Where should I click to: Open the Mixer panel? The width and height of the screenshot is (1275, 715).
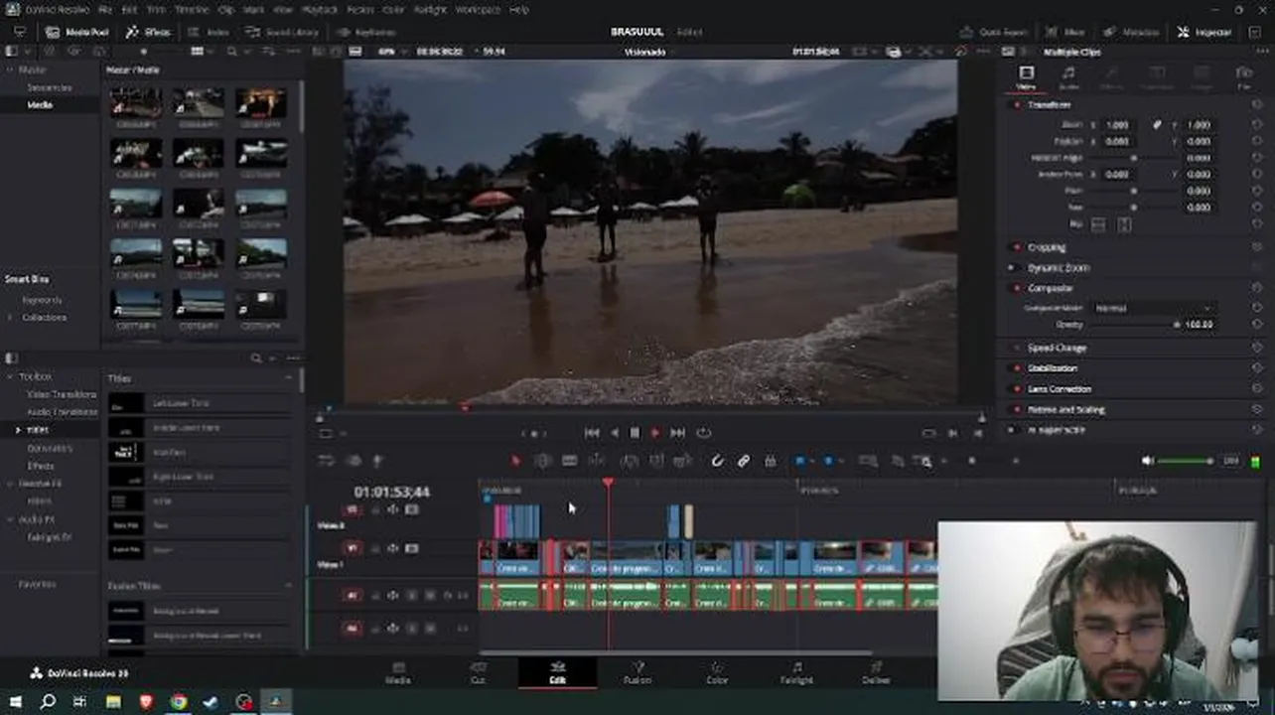[1065, 32]
